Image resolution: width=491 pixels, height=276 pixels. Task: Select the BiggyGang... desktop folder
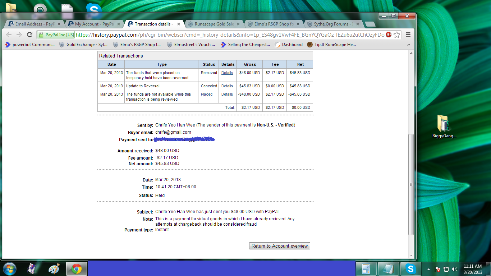[444, 126]
